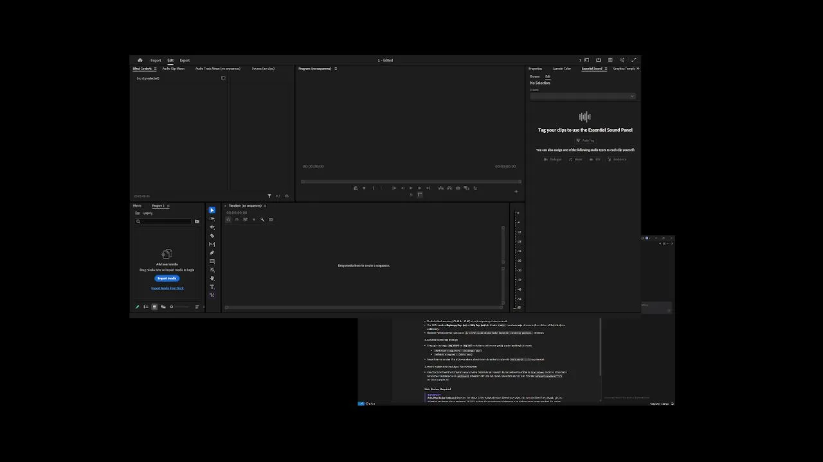Switch to the Import workspace tab
This screenshot has width=823, height=462.
(156, 60)
